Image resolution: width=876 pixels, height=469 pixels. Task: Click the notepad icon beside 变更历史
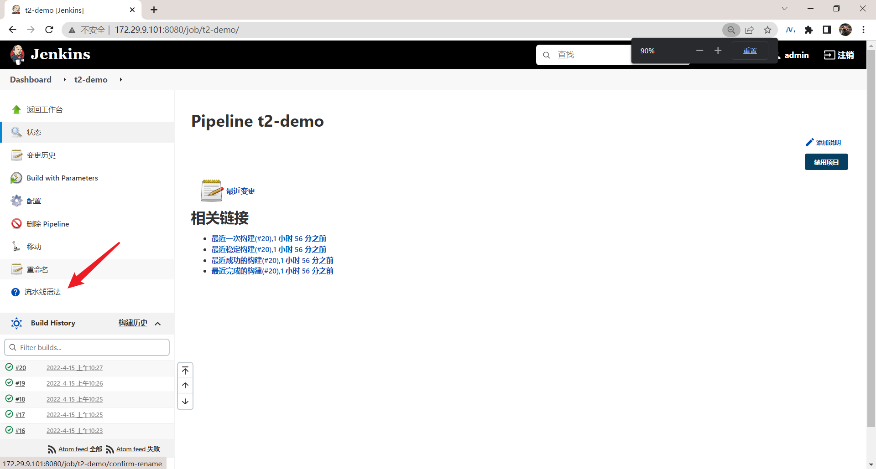pyautogui.click(x=16, y=155)
